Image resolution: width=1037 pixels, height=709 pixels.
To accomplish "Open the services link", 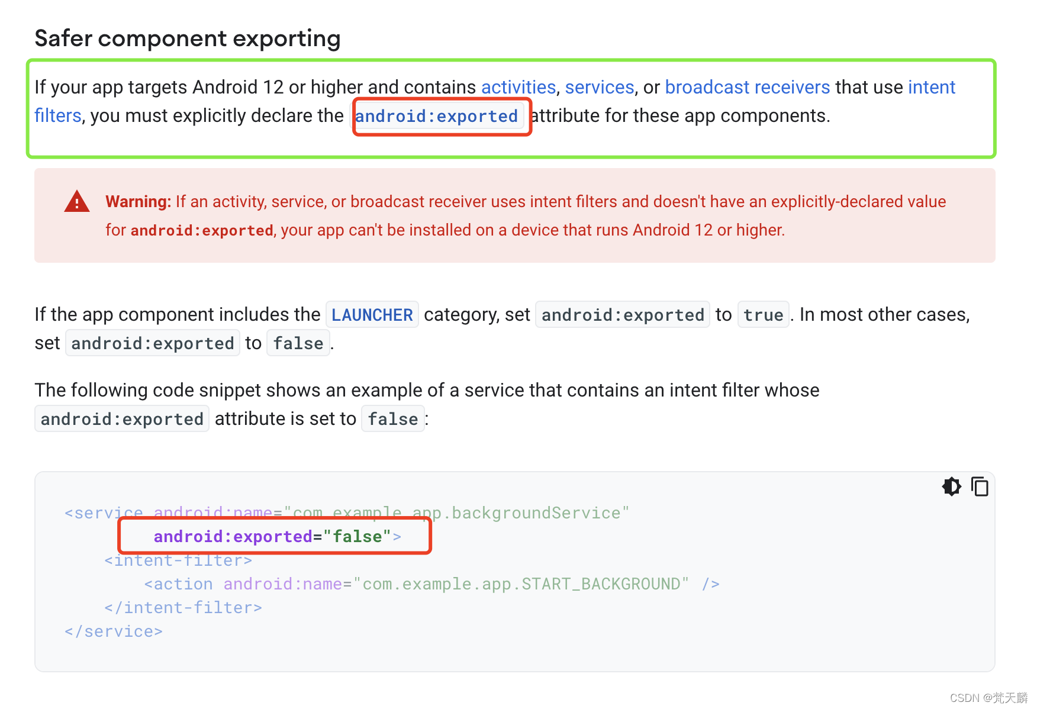I will [x=600, y=87].
